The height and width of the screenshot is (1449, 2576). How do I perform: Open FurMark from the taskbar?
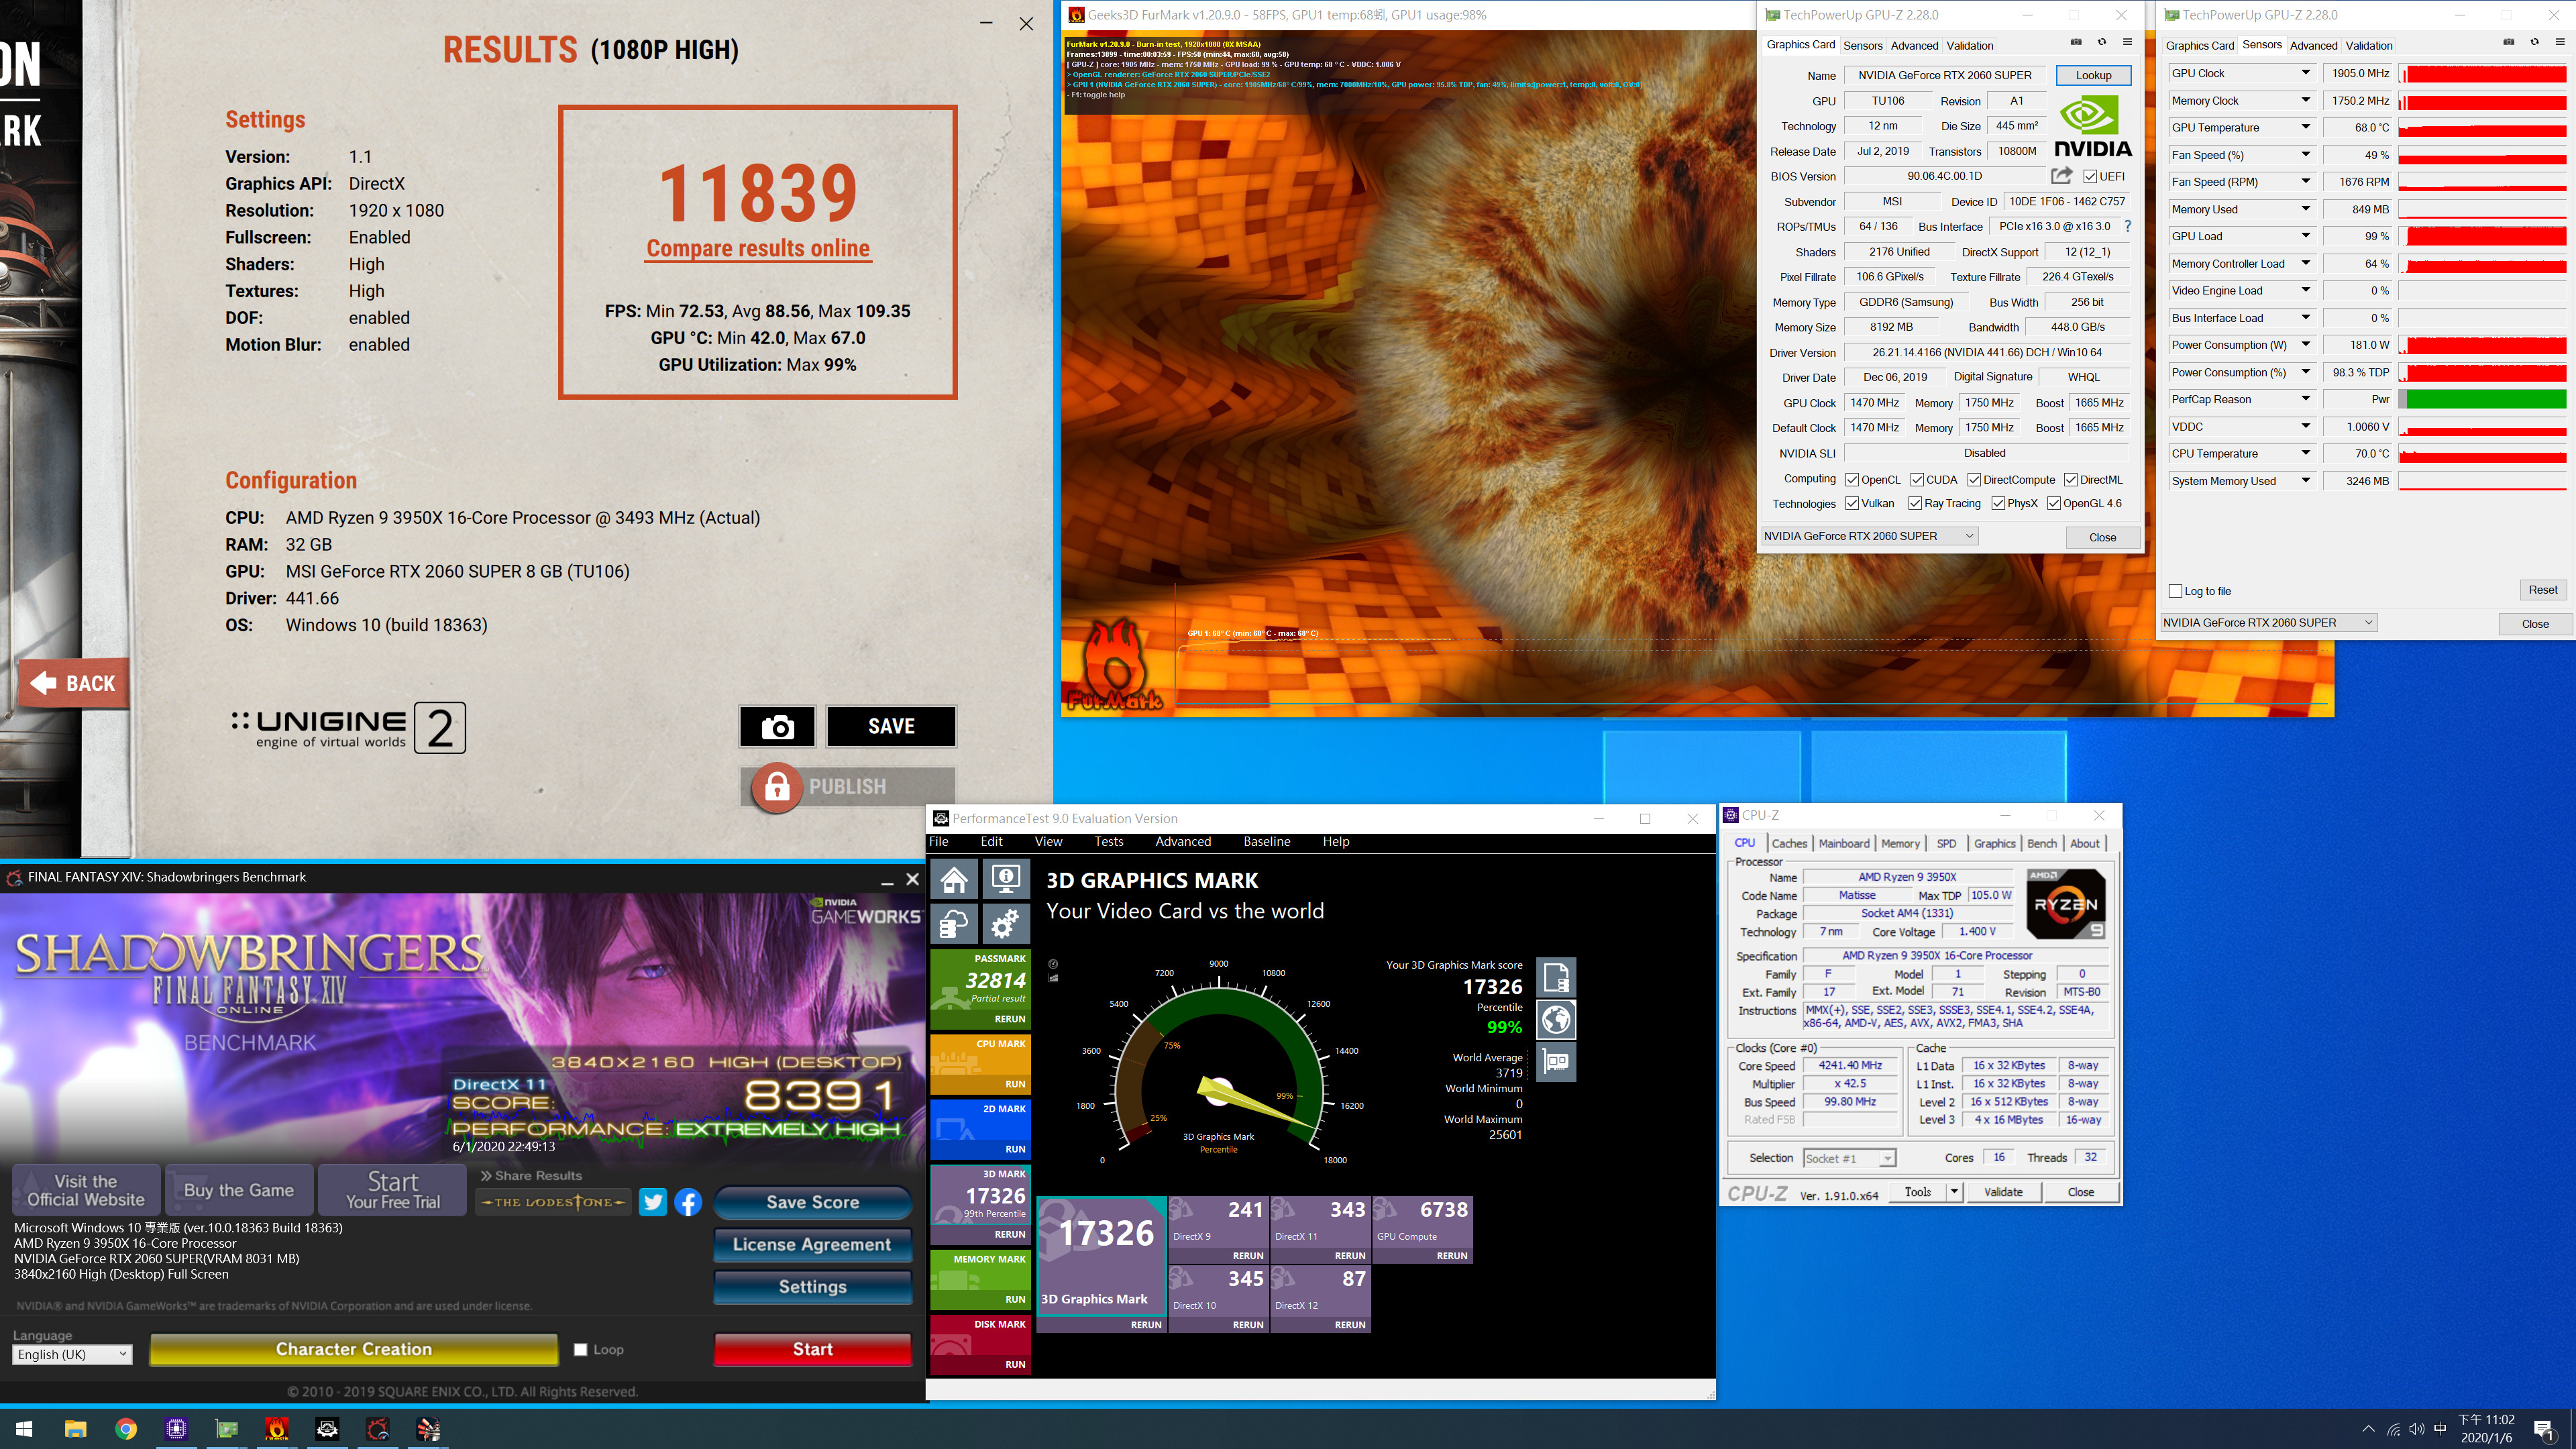tap(277, 1428)
